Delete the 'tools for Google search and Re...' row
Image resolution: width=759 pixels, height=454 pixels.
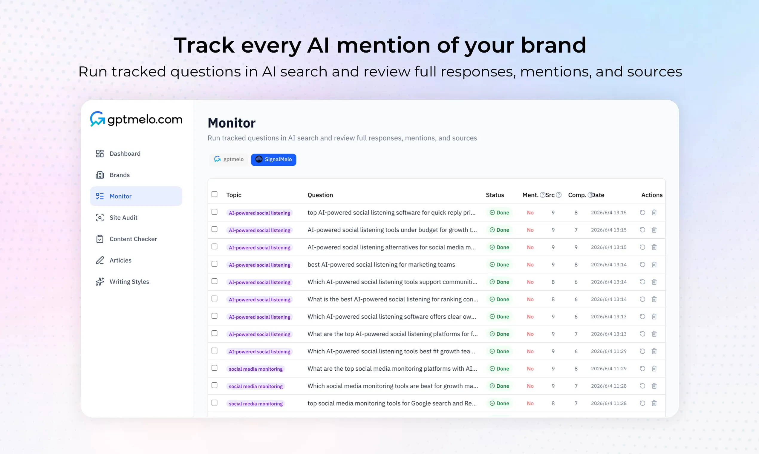click(x=654, y=403)
